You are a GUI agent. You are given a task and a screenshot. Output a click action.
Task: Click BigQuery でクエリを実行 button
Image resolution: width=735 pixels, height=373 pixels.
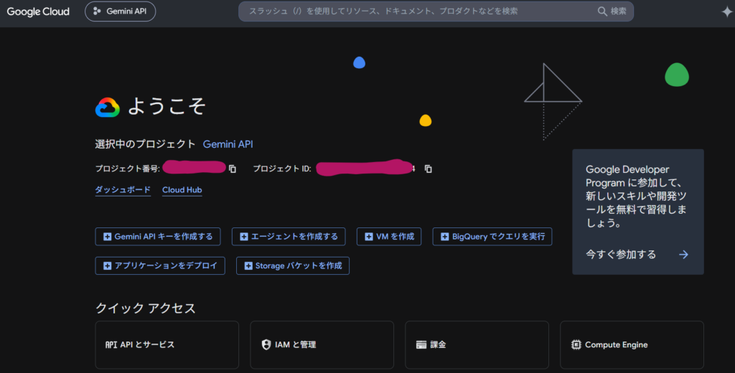pyautogui.click(x=492, y=237)
